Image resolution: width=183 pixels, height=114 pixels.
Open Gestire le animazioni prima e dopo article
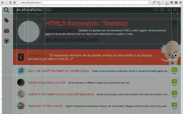(x=61, y=94)
